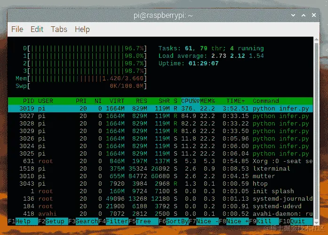This screenshot has height=235, width=328.
Task: Click the F1 Help function key
Action: [23, 221]
